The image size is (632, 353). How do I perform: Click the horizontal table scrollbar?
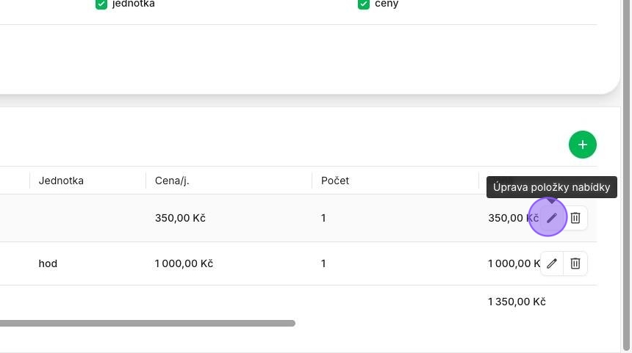(148, 323)
